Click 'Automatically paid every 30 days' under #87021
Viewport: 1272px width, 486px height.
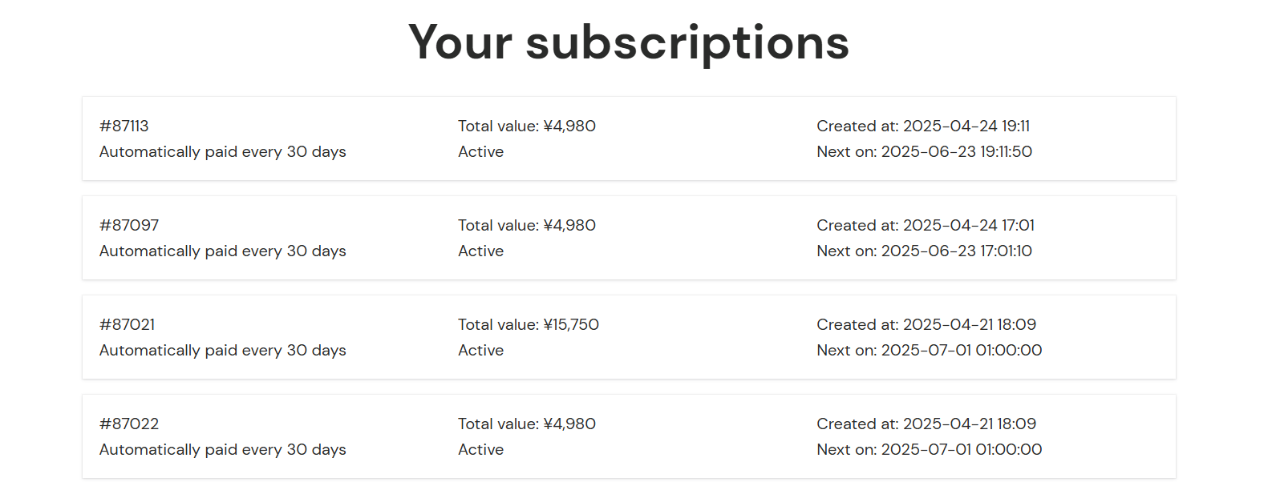[222, 351]
